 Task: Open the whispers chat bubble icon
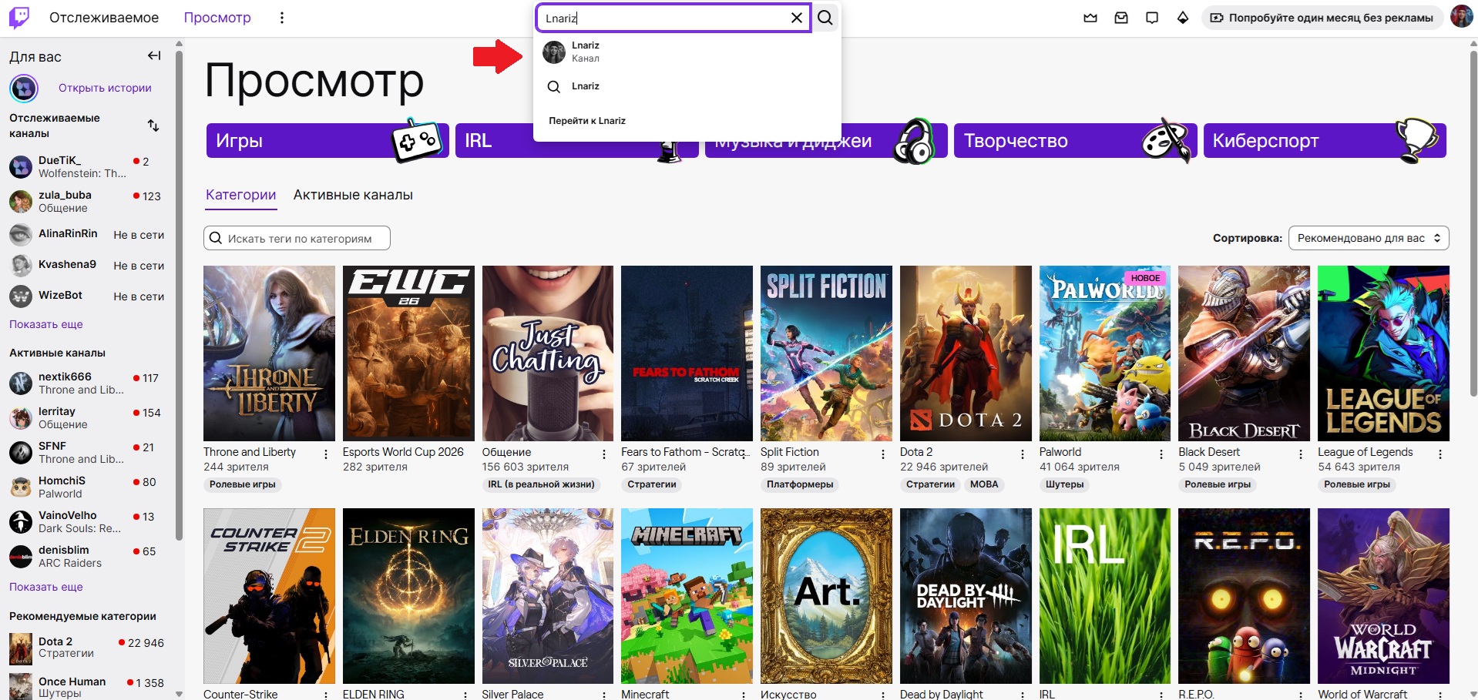point(1152,18)
